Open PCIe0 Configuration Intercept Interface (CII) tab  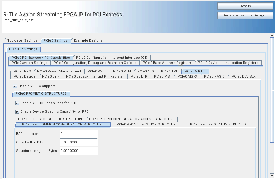pos(112,58)
